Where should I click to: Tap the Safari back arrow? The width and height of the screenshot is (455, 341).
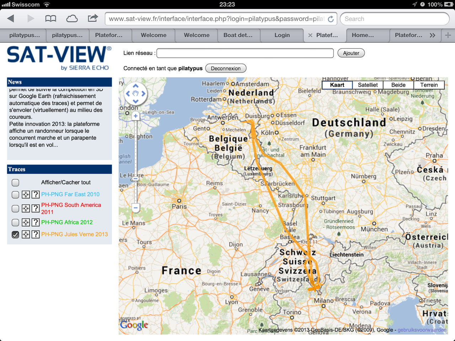point(11,18)
